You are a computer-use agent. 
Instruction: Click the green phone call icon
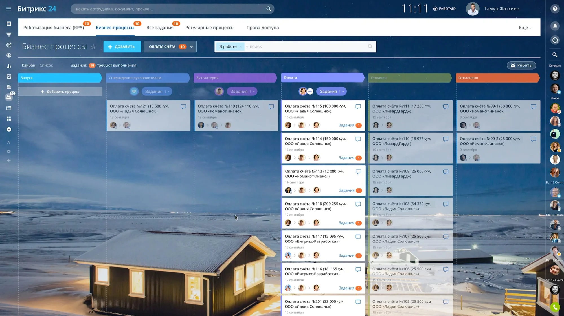[555, 307]
